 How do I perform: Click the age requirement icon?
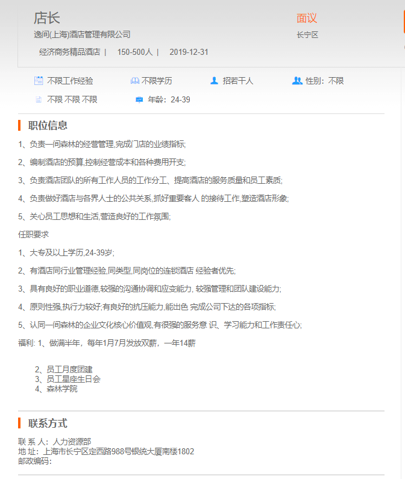pos(139,99)
